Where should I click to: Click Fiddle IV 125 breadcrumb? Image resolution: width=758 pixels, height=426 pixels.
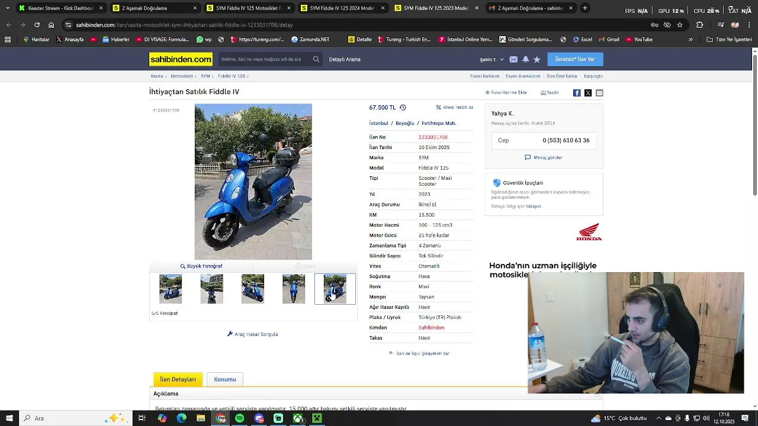point(232,76)
